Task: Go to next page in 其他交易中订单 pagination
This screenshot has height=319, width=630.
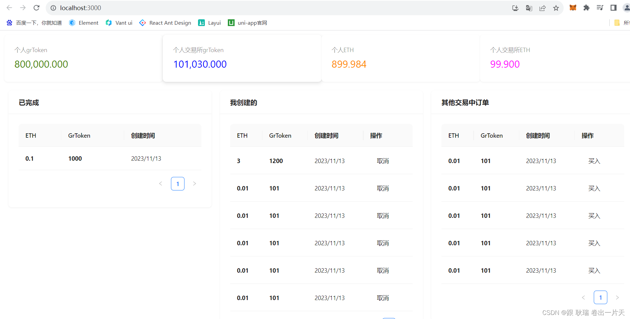Action: [x=617, y=297]
